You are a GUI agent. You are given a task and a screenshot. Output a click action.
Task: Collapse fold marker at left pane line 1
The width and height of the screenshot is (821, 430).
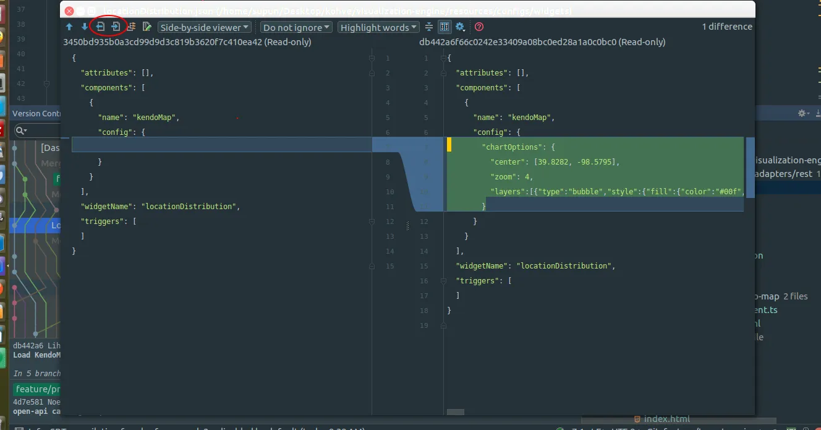coord(372,58)
